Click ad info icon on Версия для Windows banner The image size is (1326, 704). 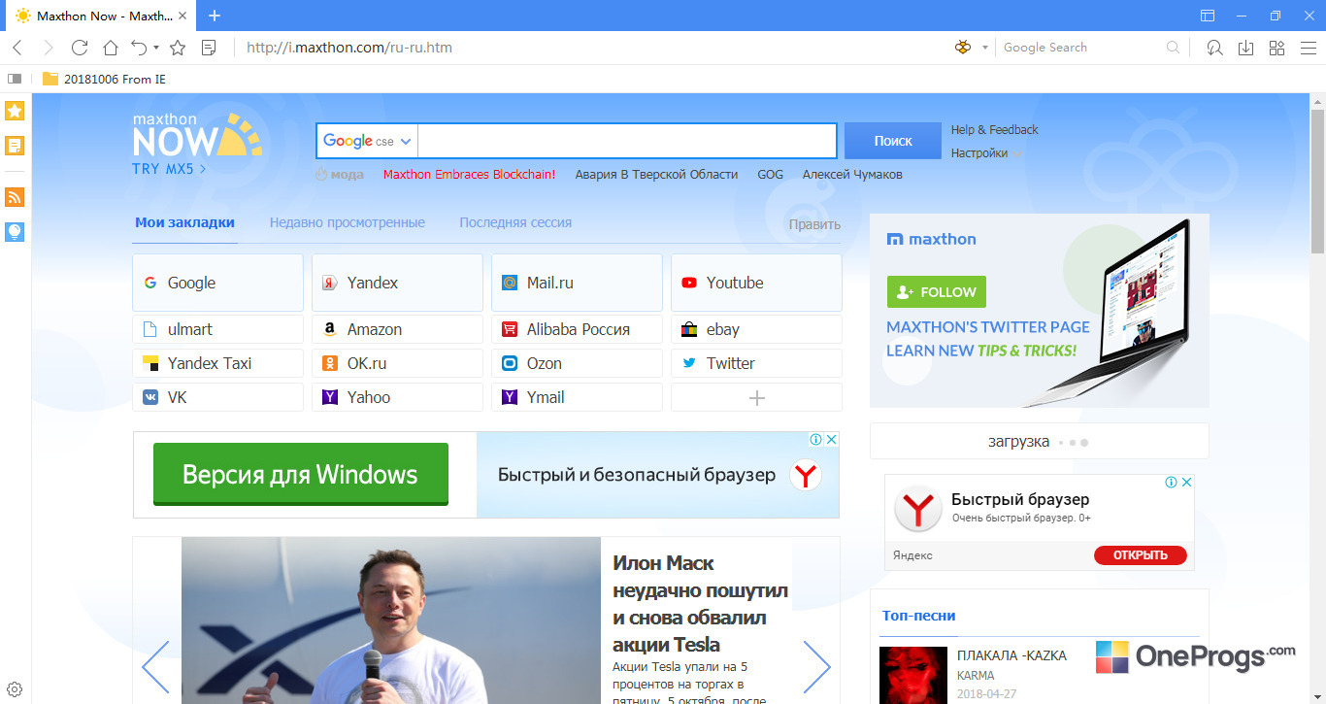pos(817,440)
